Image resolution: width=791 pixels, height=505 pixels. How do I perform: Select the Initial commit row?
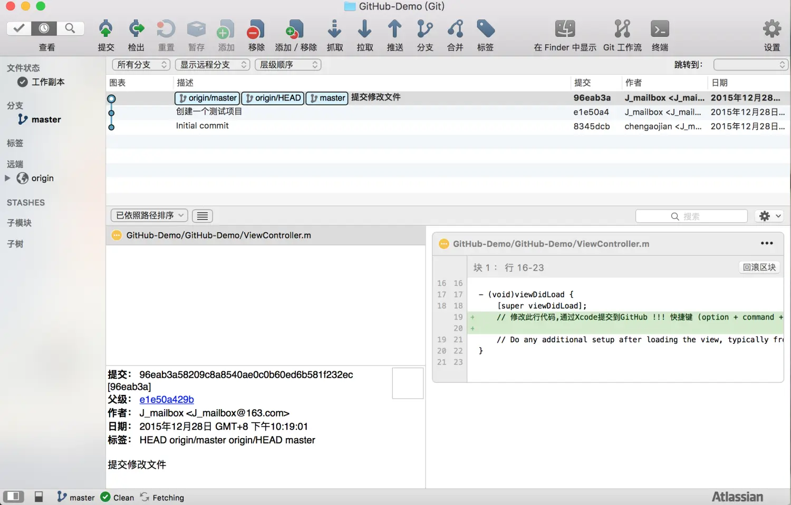pyautogui.click(x=448, y=126)
